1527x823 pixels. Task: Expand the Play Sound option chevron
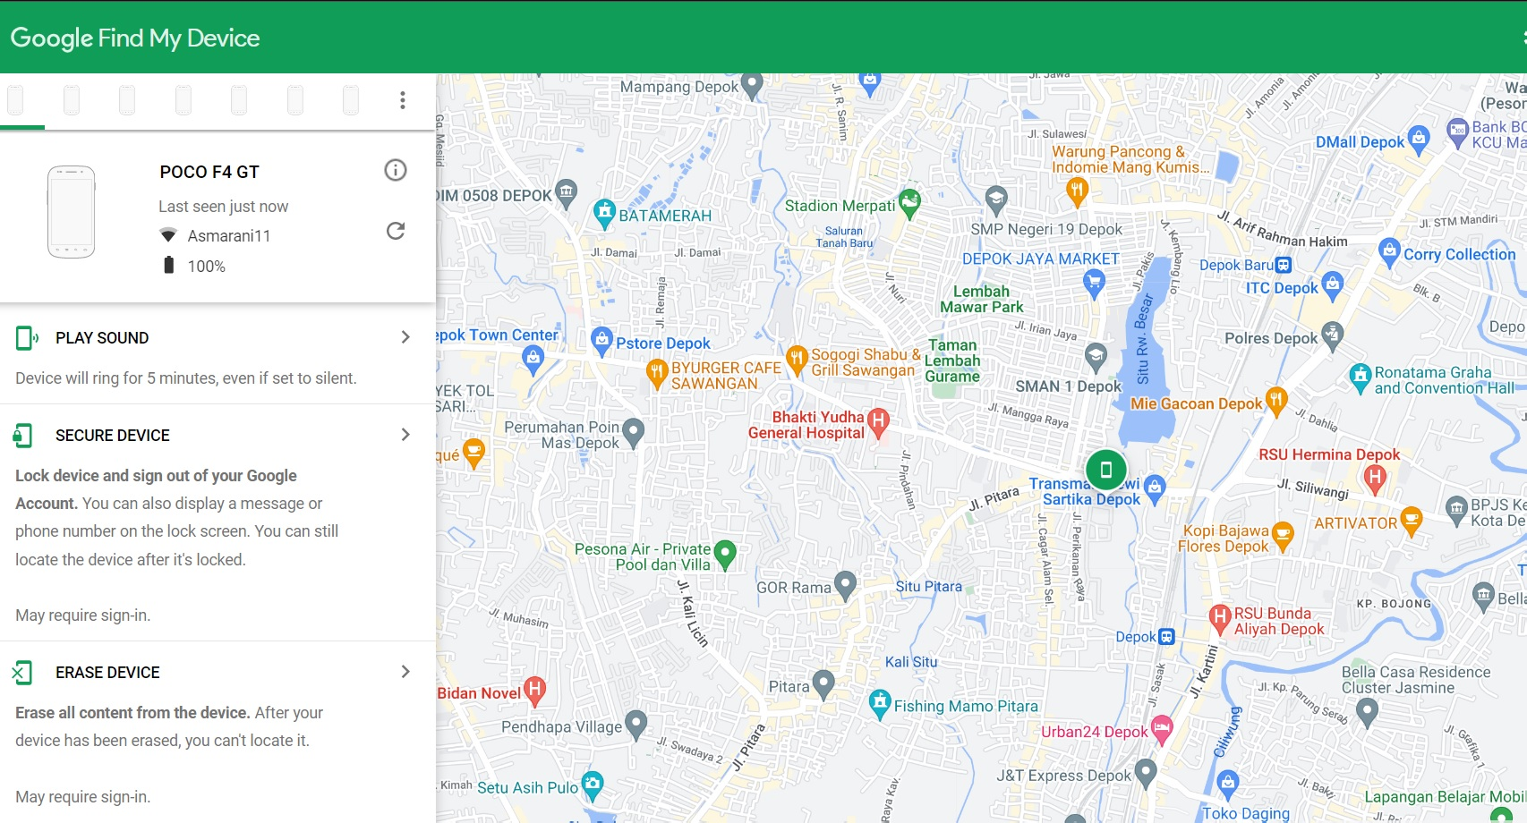click(x=405, y=337)
